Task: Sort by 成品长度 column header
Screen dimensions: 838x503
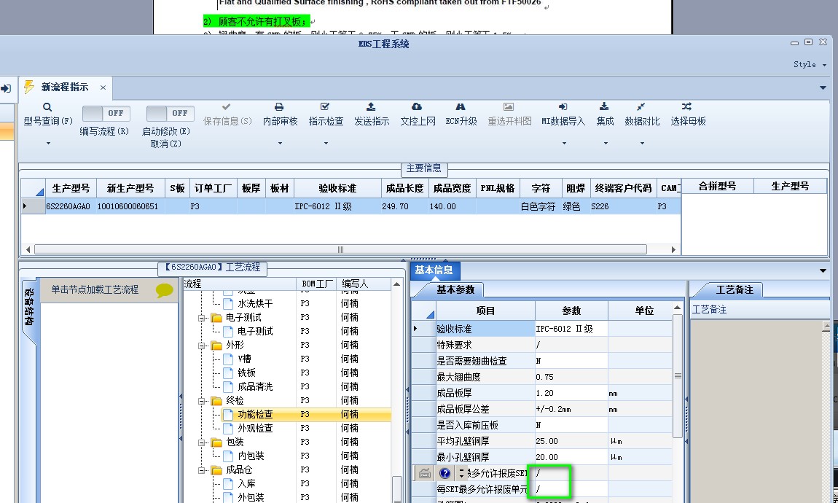Action: tap(404, 188)
